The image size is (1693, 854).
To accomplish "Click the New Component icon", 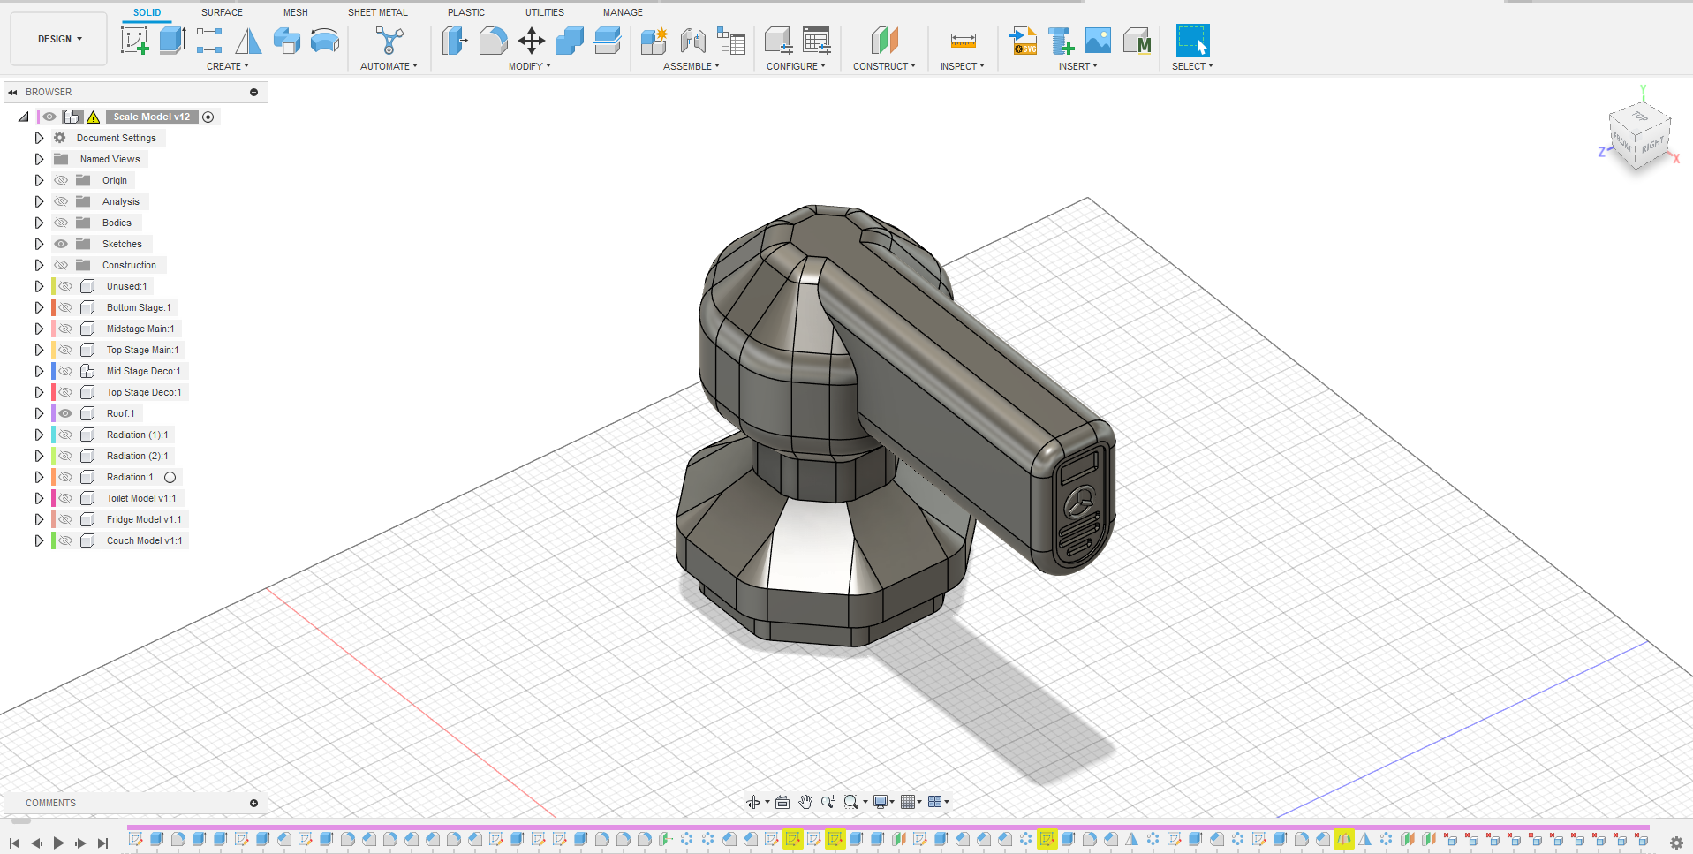I will [654, 41].
